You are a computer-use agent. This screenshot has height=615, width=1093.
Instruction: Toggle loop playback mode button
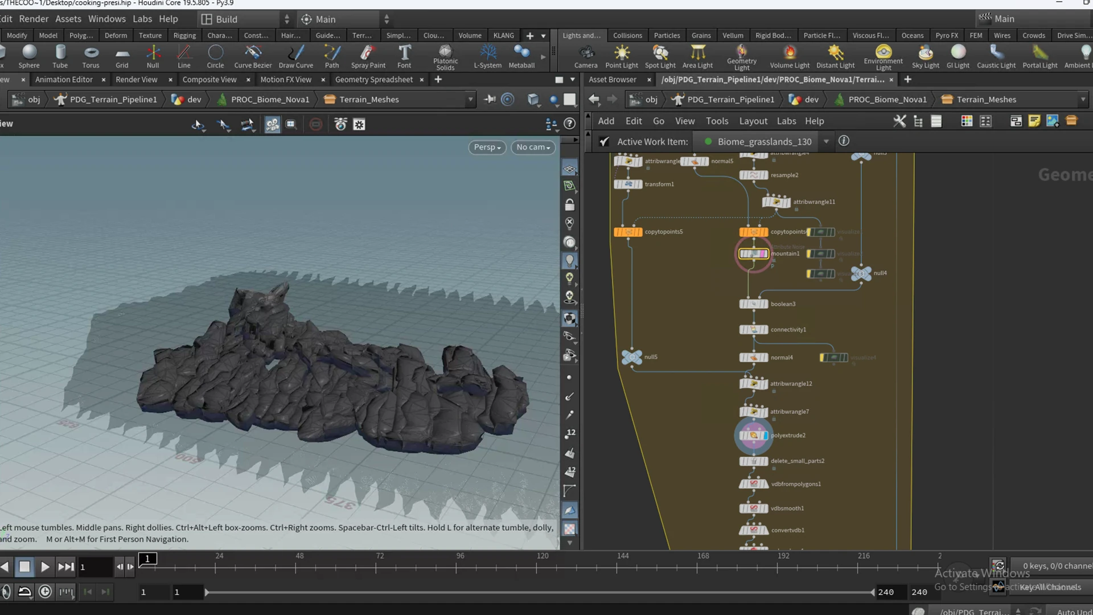tap(24, 592)
